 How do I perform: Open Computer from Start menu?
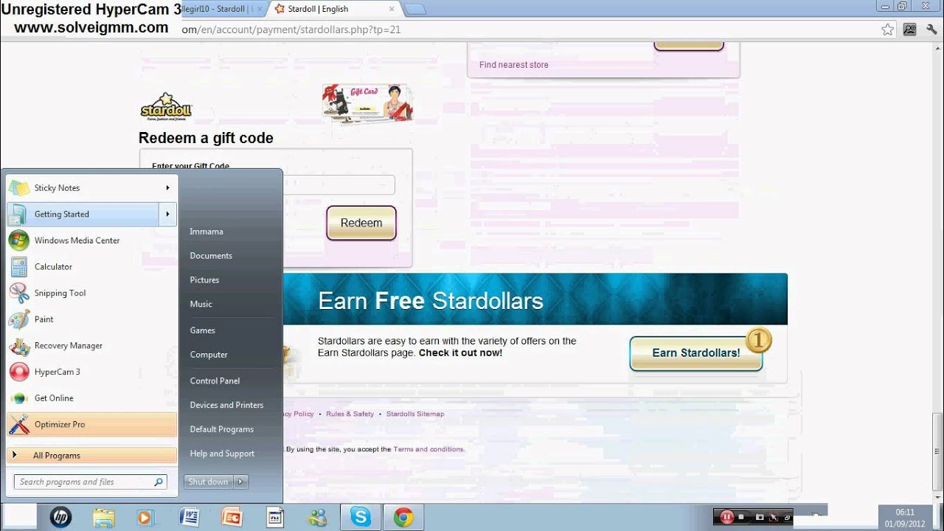tap(209, 355)
